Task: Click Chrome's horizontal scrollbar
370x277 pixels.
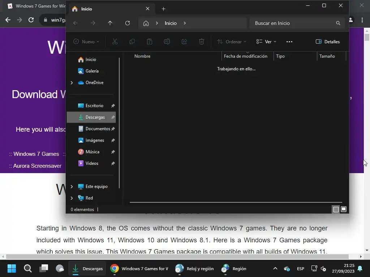Action: 177,256
